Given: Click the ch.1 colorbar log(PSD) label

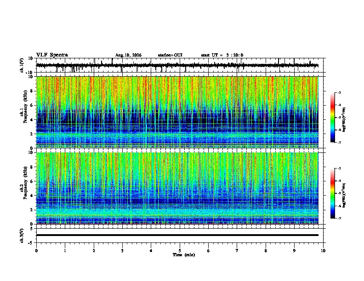Looking at the screenshot, I should click(x=344, y=119).
